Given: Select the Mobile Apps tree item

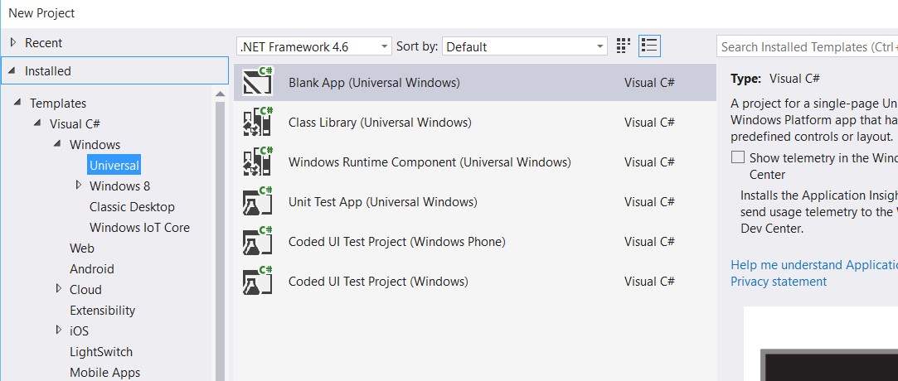Looking at the screenshot, I should click(104, 373).
